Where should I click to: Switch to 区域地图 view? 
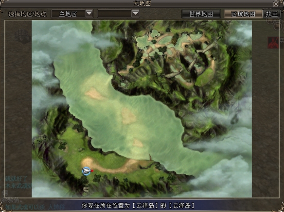coord(243,14)
